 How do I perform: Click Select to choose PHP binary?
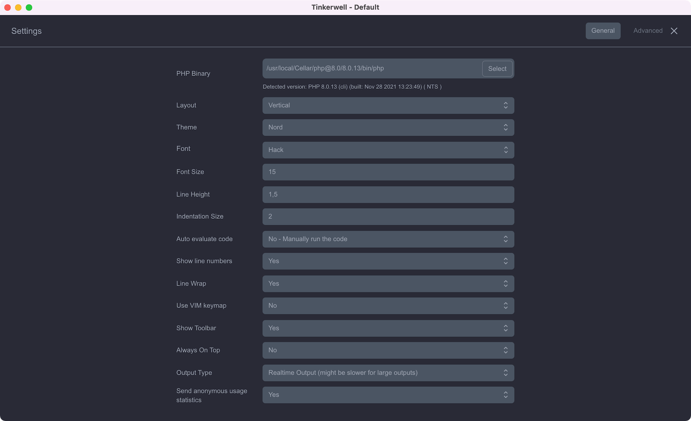coord(497,69)
